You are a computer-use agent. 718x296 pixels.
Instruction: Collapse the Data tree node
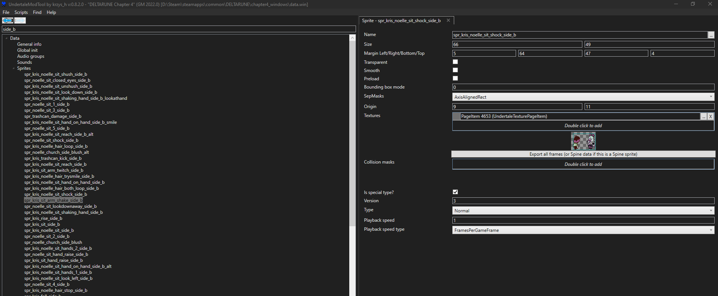tap(6, 38)
